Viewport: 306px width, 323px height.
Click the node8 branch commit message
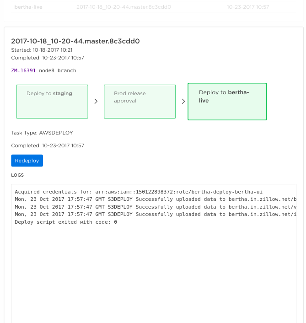point(58,70)
